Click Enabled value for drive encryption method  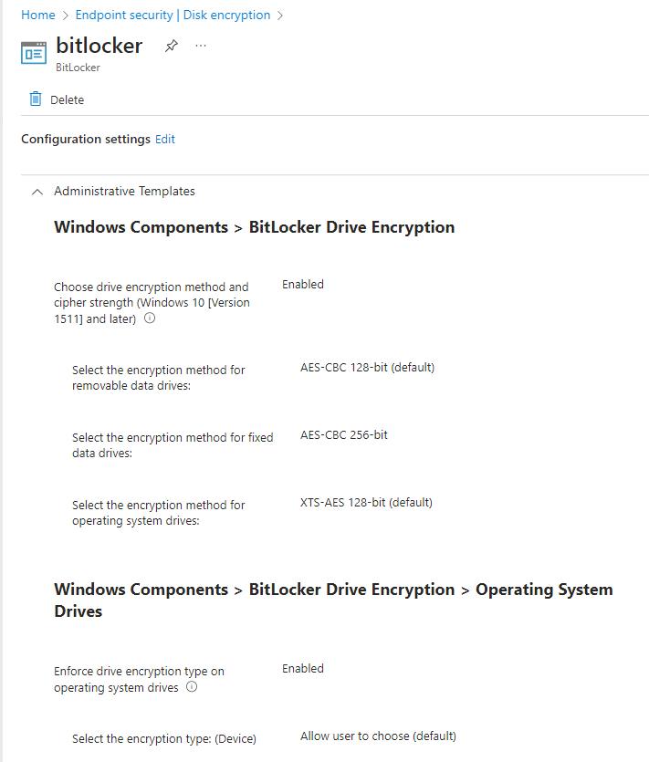[x=303, y=285]
